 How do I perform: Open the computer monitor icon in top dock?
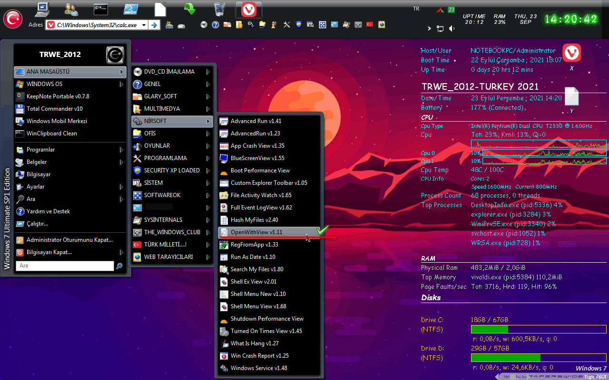coord(43,9)
